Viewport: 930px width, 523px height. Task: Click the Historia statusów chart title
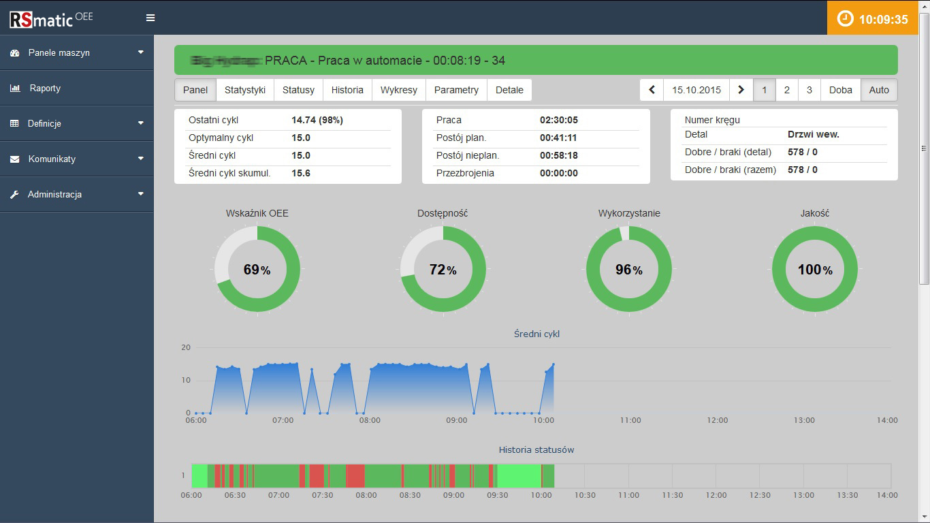coord(536,449)
